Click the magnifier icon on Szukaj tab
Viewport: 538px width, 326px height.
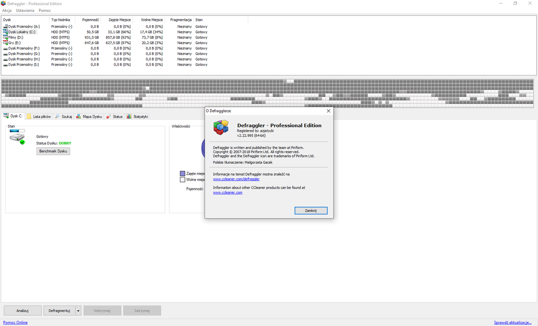(x=57, y=116)
